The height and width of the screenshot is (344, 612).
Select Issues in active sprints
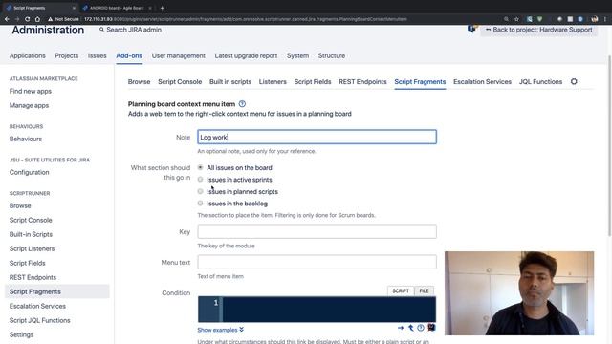pyautogui.click(x=200, y=180)
